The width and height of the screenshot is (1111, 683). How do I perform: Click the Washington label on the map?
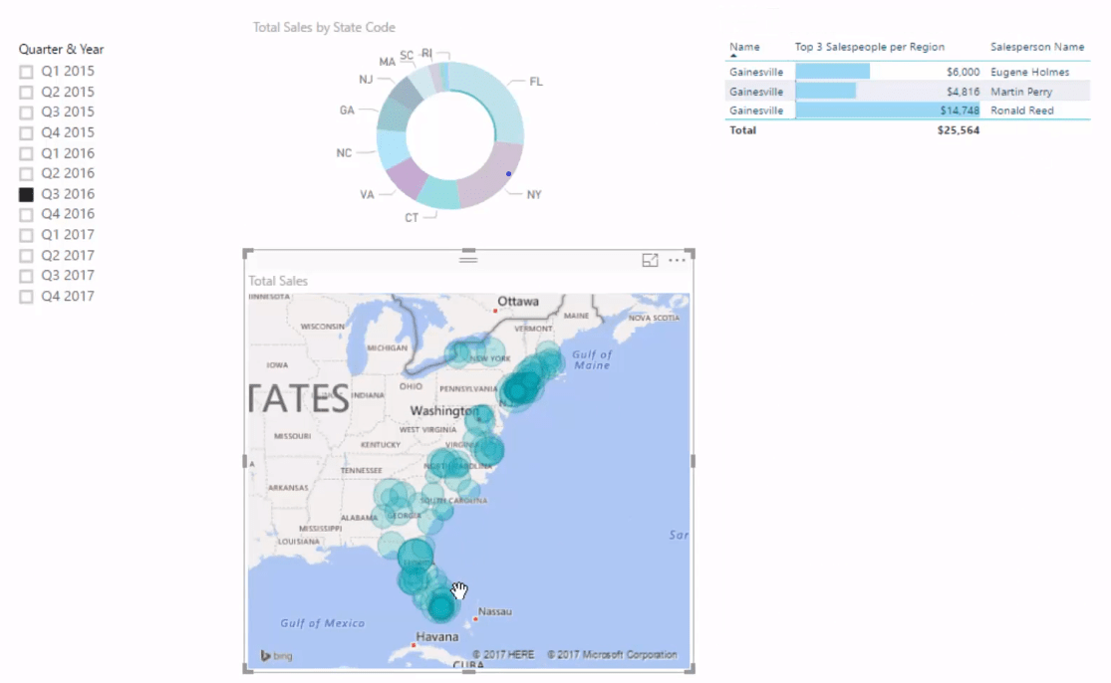tap(444, 410)
